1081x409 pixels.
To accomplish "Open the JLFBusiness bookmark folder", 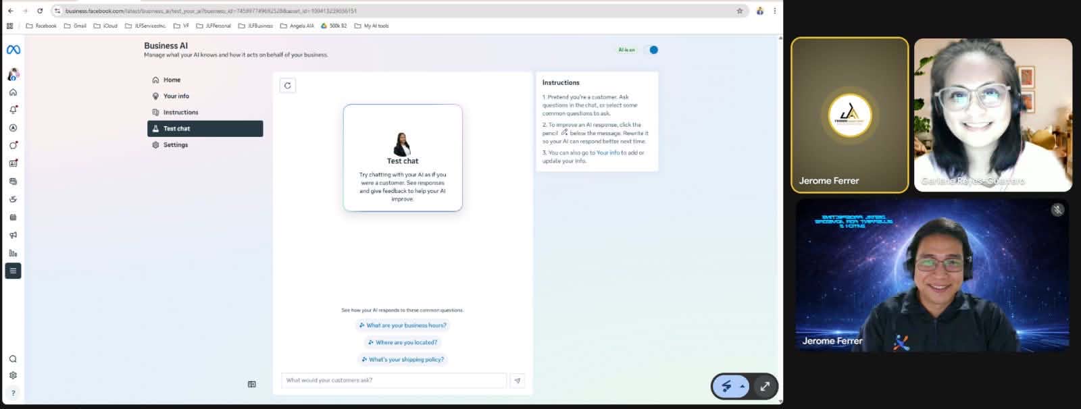I will [255, 26].
